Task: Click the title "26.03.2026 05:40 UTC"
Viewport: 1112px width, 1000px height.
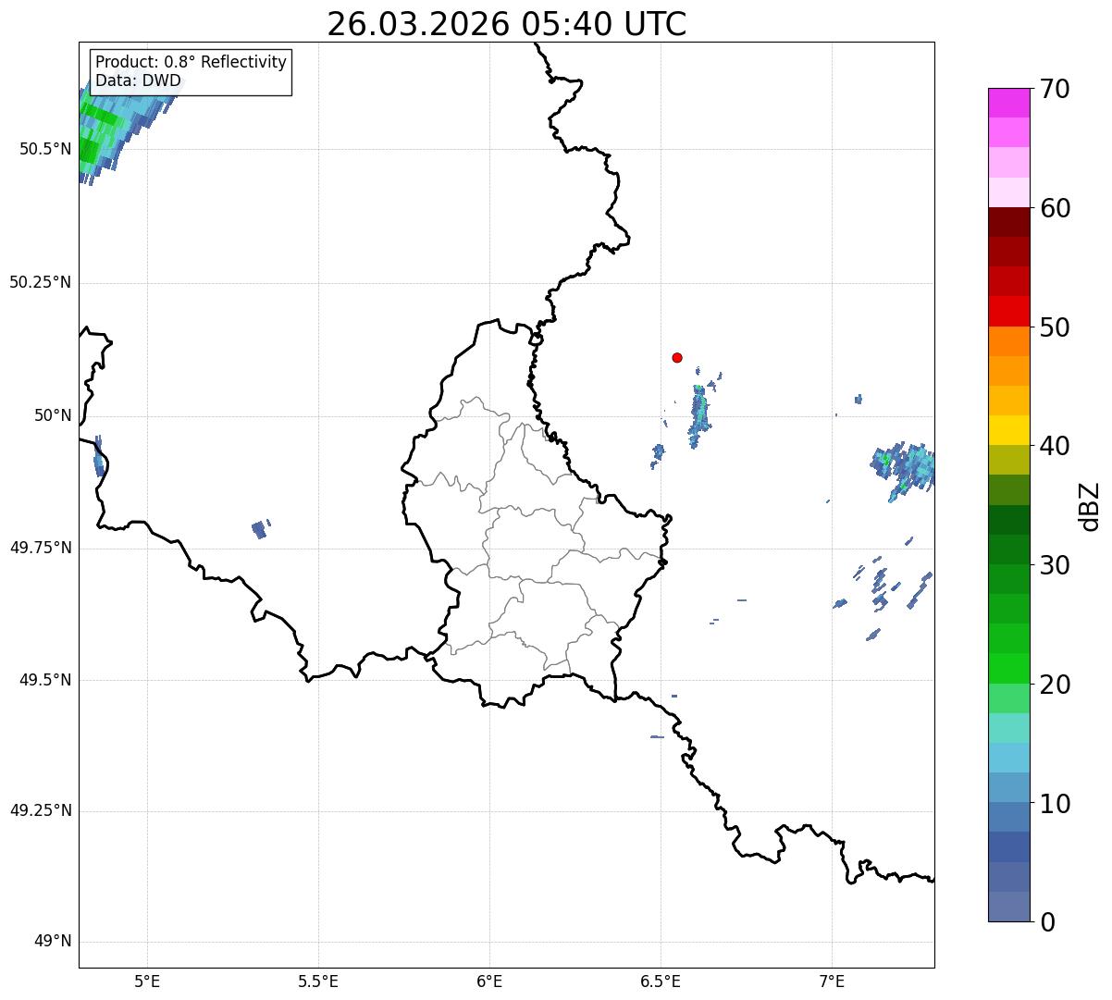Action: [507, 24]
